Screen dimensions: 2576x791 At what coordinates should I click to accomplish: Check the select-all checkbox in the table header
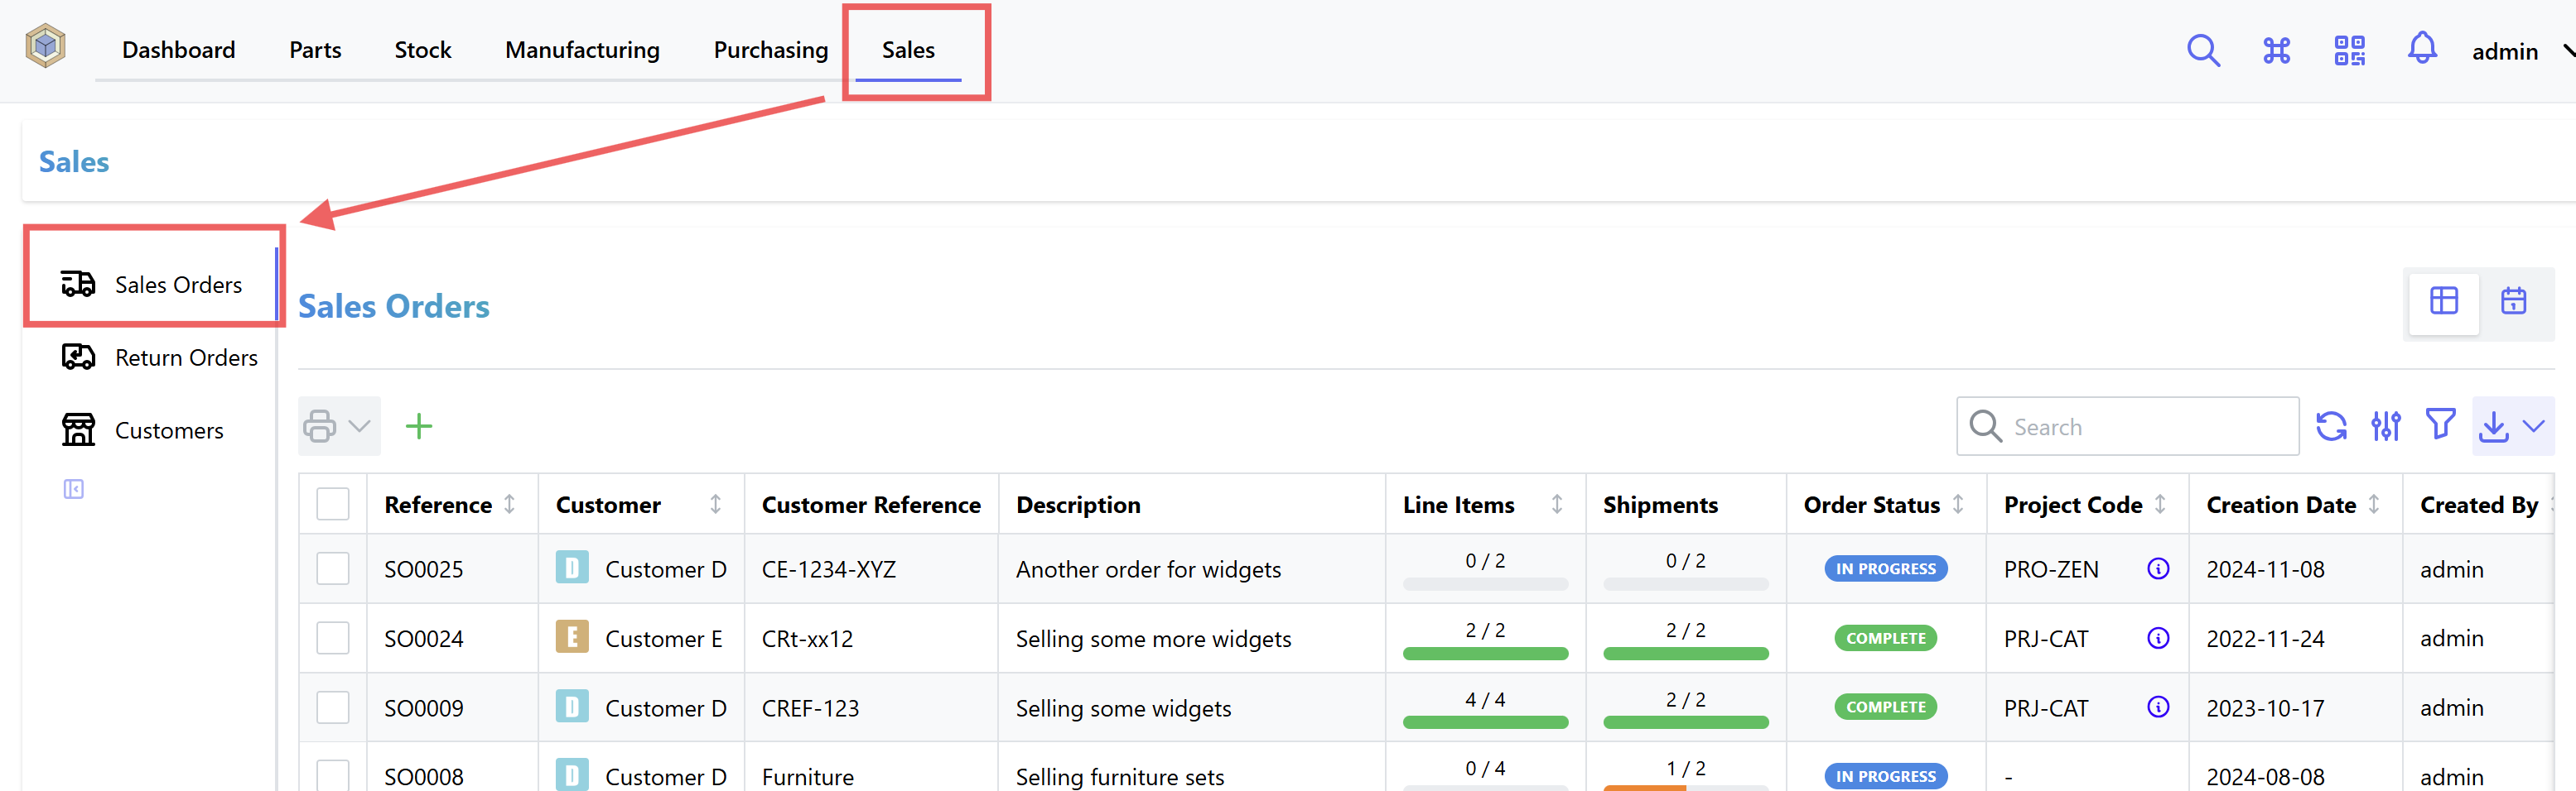[x=332, y=503]
